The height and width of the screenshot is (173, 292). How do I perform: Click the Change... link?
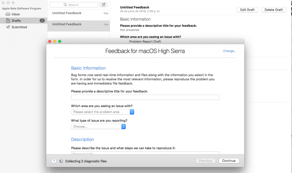coord(230,51)
